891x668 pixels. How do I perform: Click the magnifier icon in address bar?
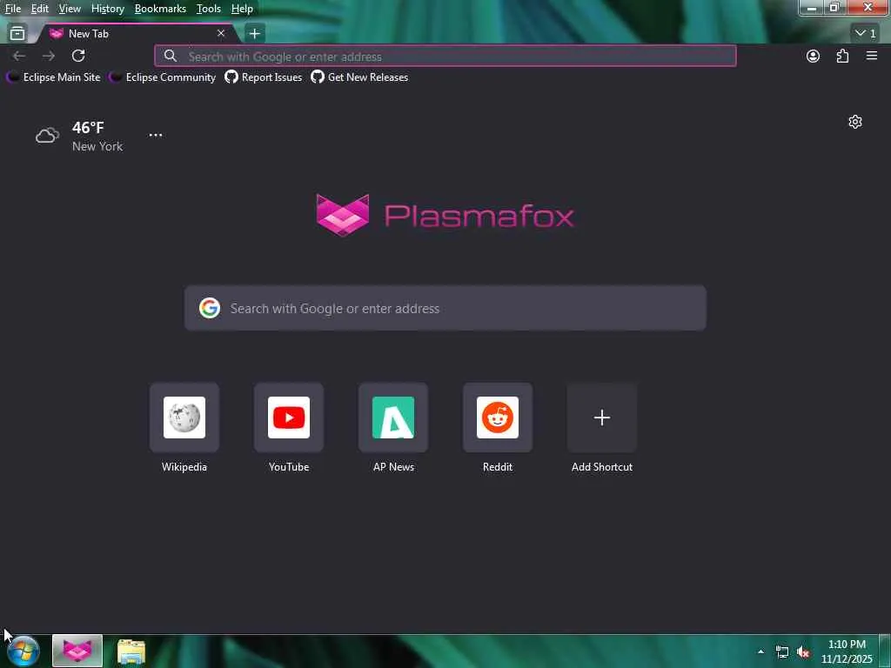click(x=171, y=56)
